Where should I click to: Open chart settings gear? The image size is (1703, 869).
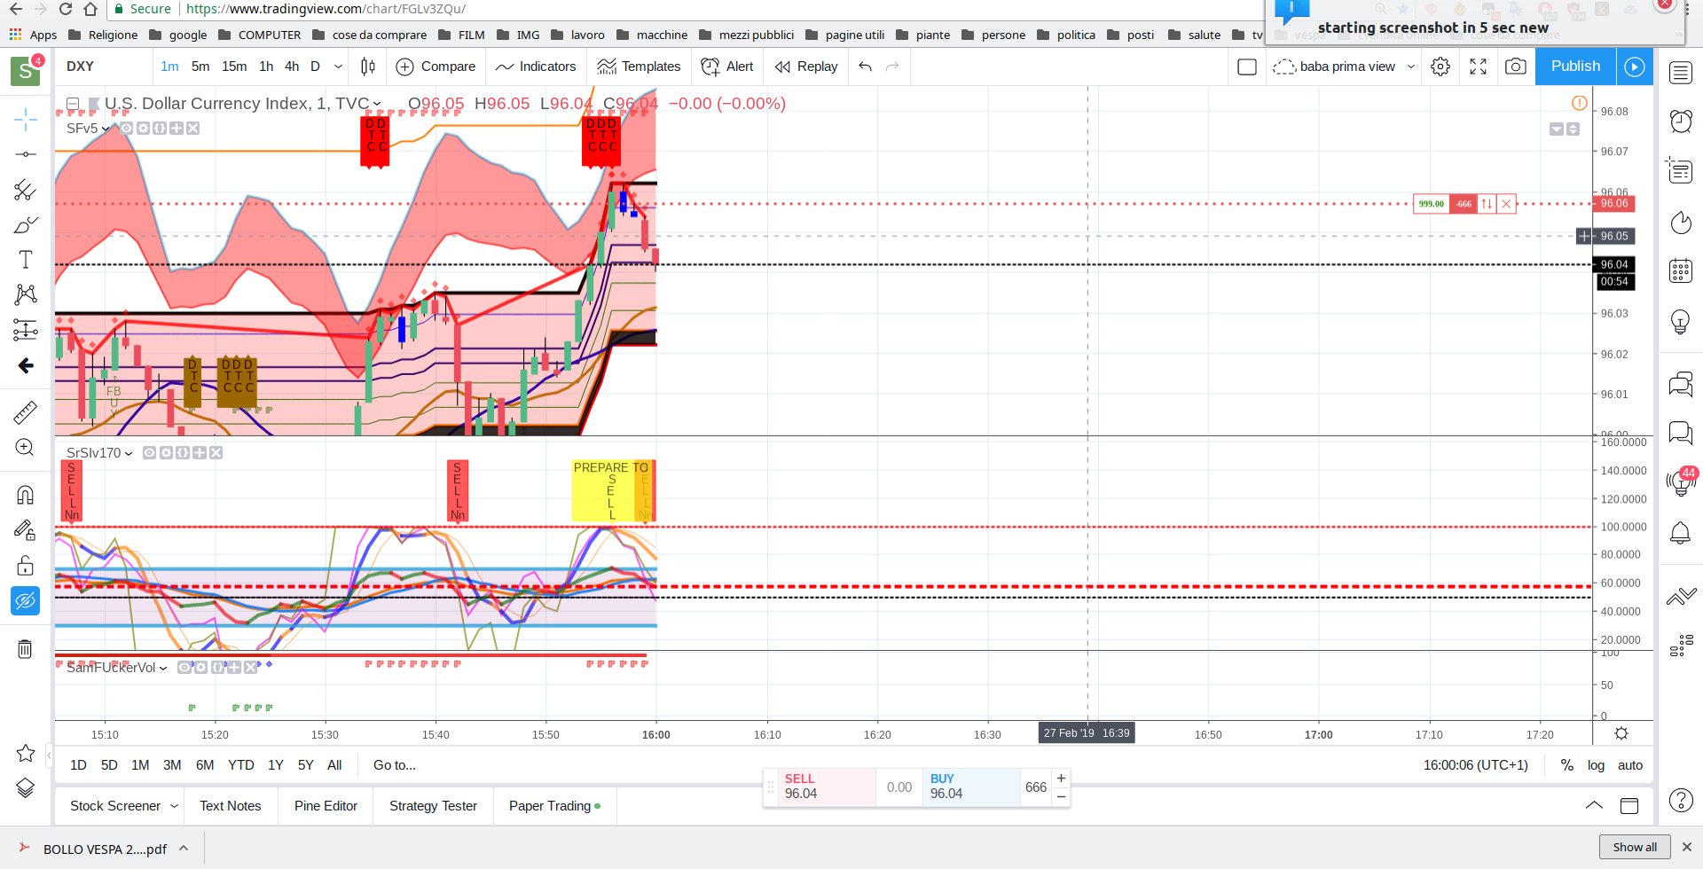tap(1440, 67)
